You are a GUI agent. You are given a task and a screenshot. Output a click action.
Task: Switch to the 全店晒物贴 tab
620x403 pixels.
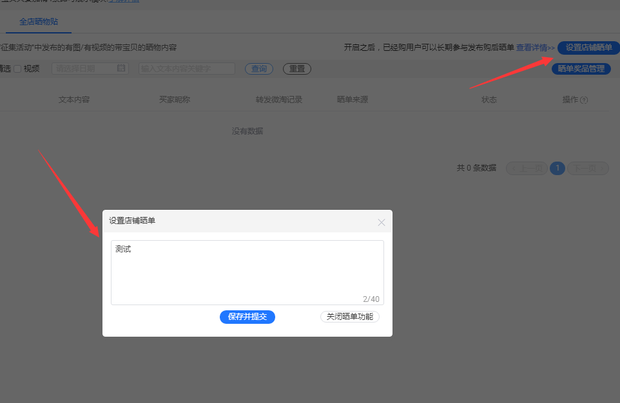coord(39,21)
